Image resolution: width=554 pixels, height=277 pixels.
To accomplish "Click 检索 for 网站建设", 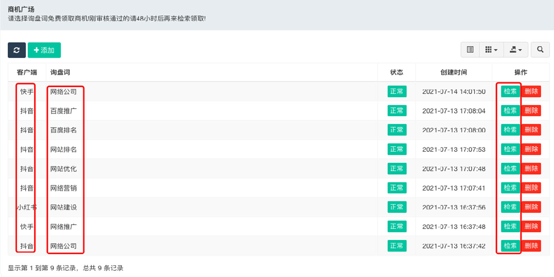I will pyautogui.click(x=510, y=207).
